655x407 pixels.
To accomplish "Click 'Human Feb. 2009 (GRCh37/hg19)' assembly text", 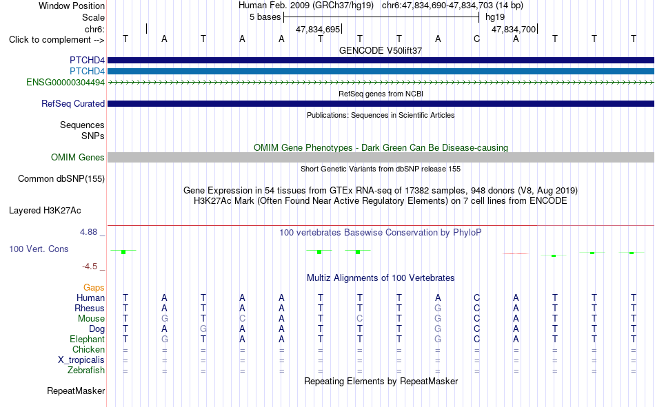I will pos(307,6).
